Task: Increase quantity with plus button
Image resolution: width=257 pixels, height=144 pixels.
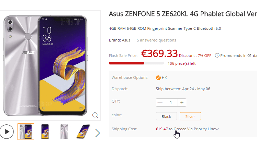Action: tap(182, 103)
